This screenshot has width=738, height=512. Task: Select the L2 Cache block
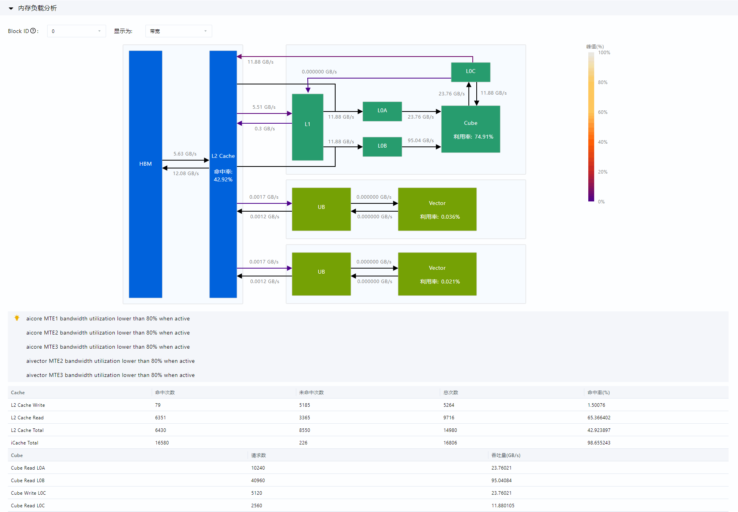(223, 174)
